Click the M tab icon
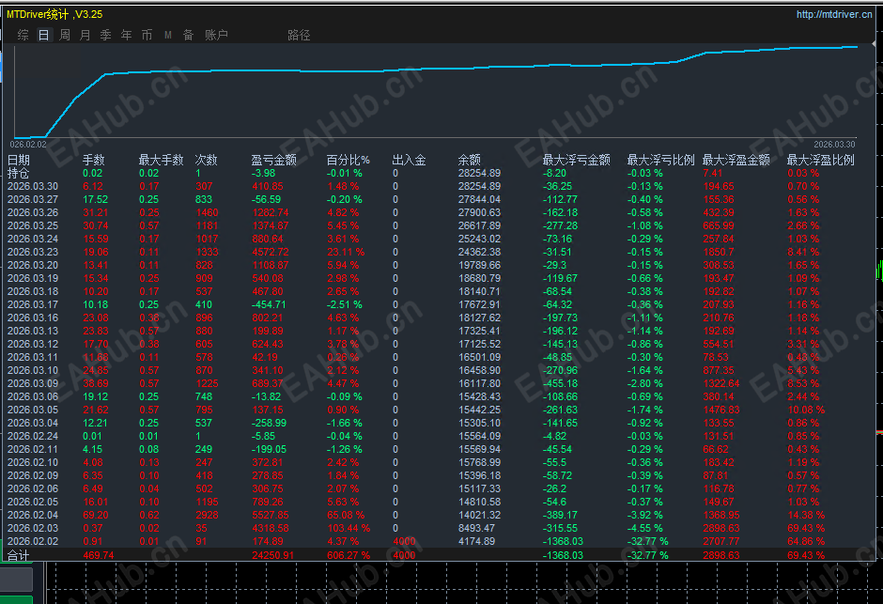883x604 pixels. 168,35
